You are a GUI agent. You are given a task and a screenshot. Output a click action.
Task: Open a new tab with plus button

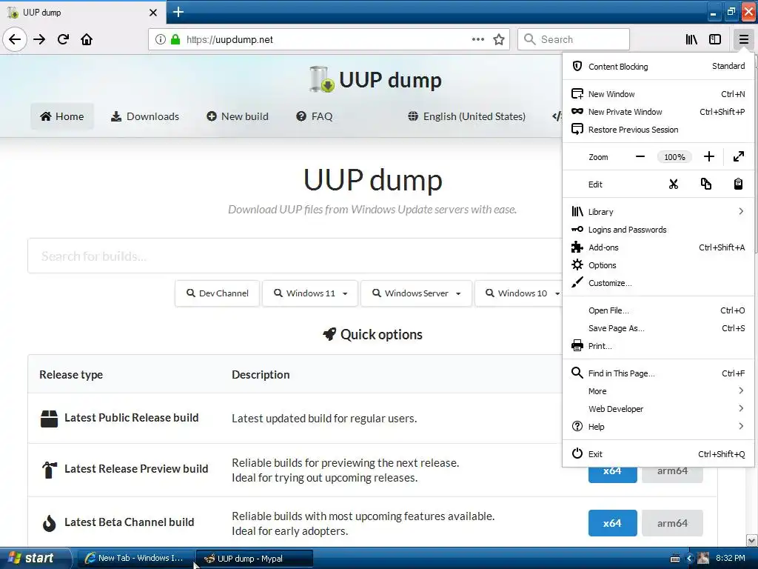(178, 12)
